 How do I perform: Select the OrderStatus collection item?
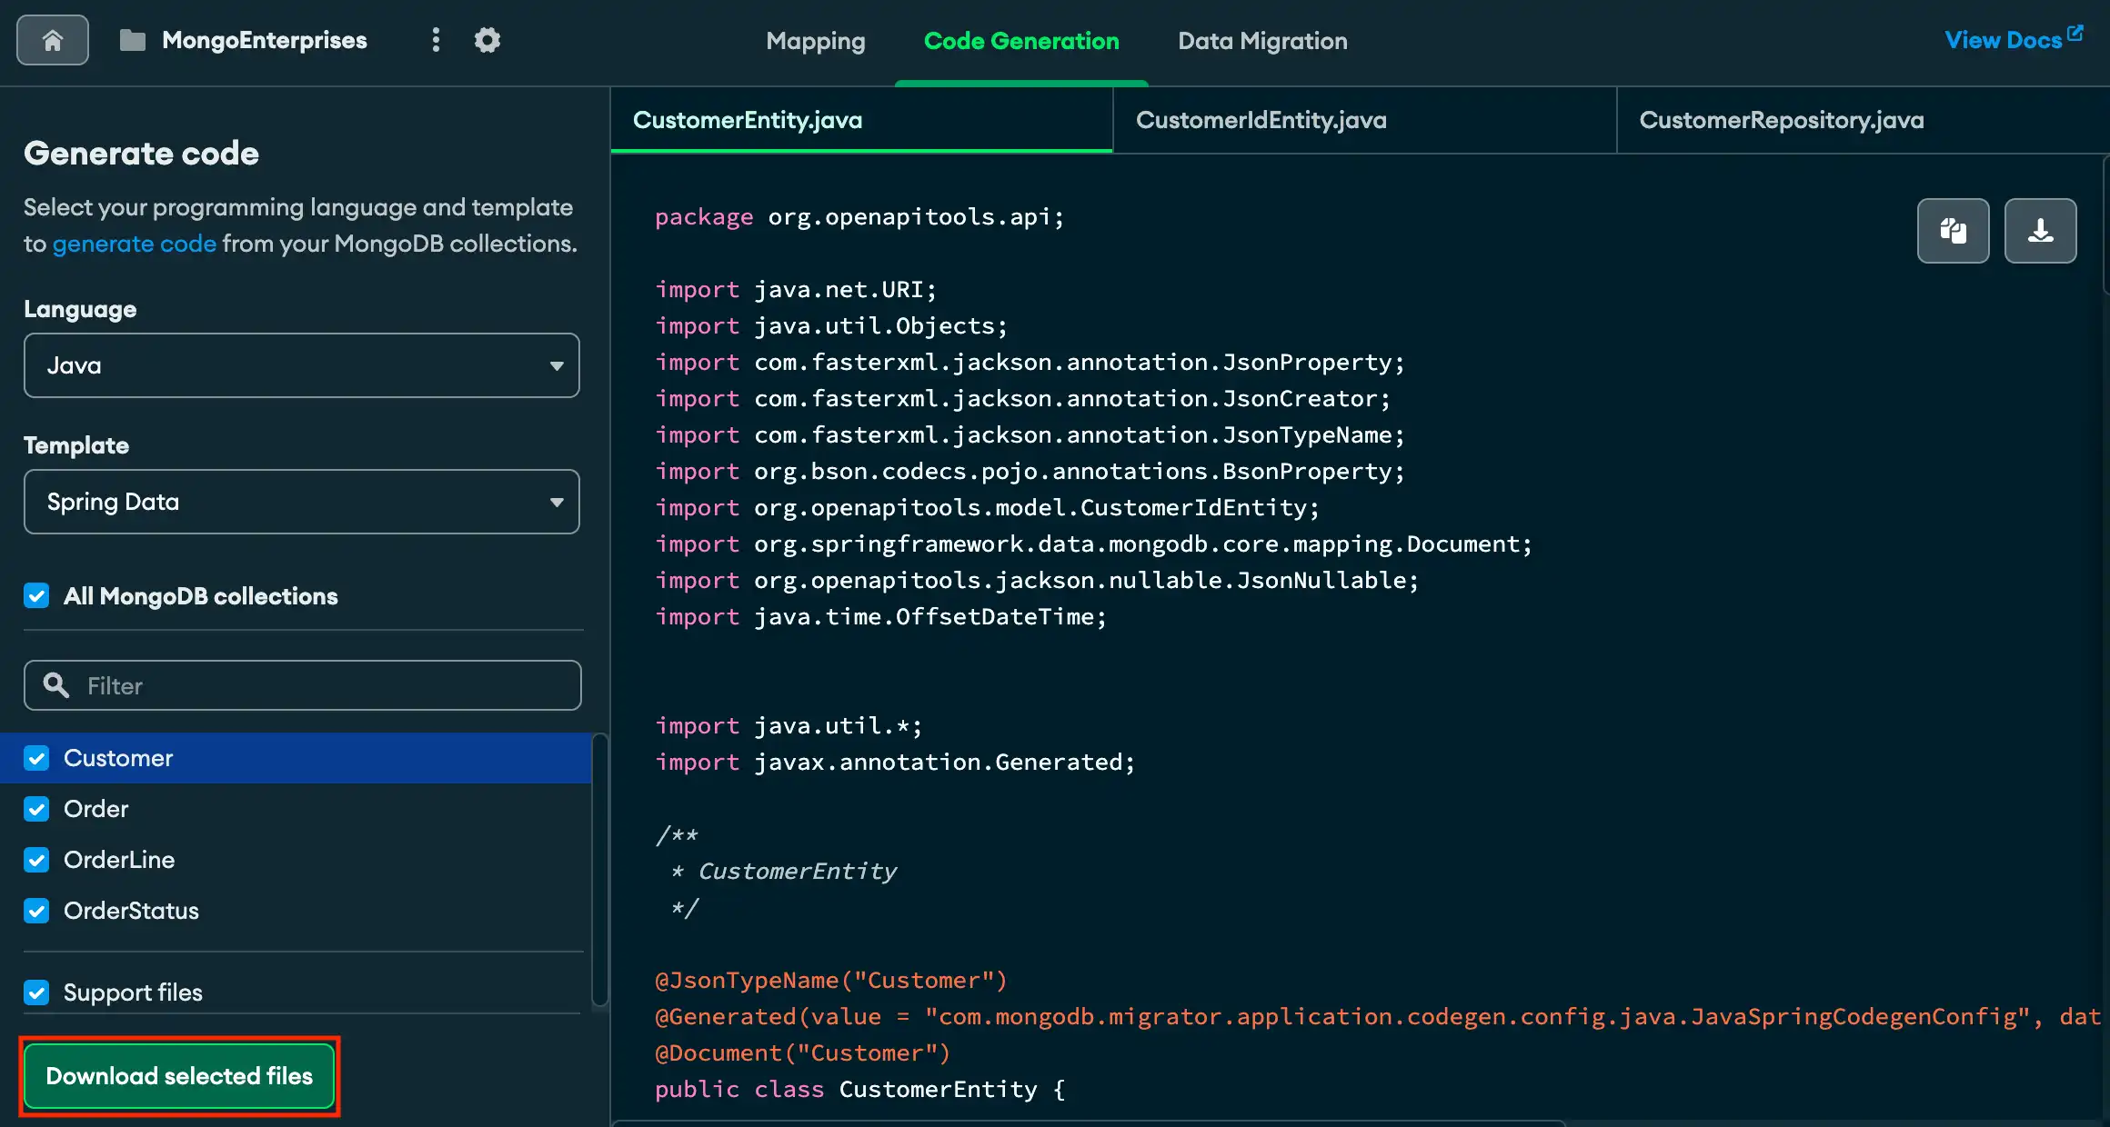[130, 910]
